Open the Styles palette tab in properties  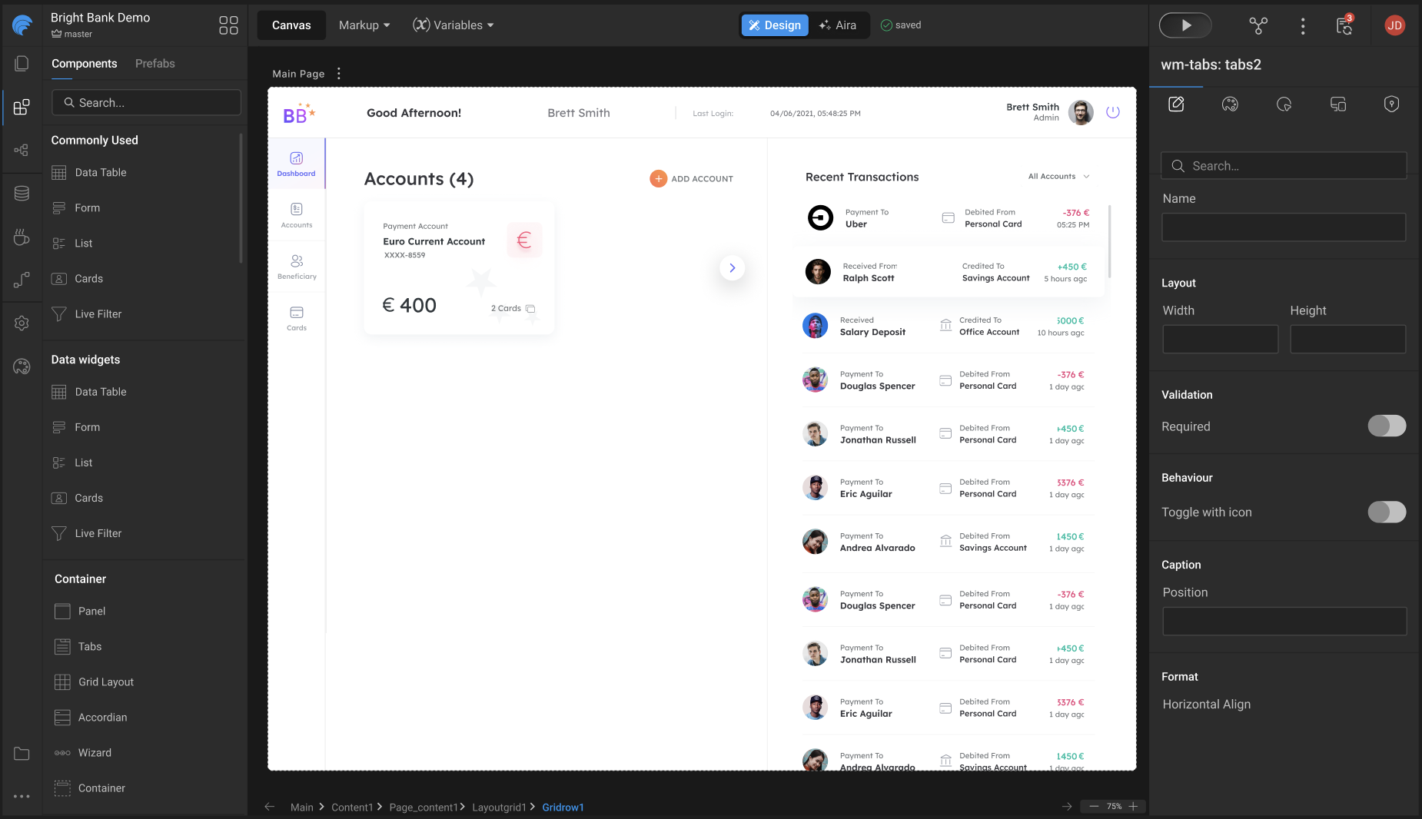1230,104
